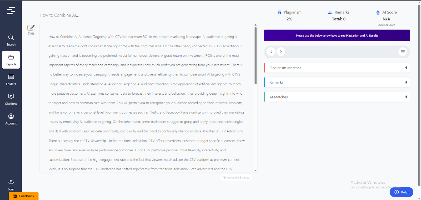
Task: Go to previous result with left arrow
Action: click(x=271, y=52)
